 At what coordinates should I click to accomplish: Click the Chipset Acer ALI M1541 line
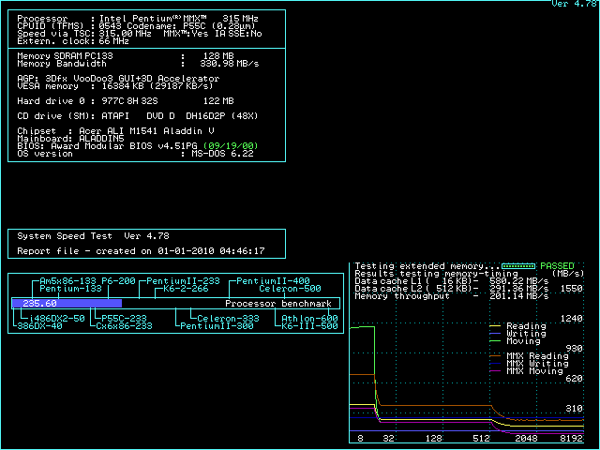[x=116, y=131]
